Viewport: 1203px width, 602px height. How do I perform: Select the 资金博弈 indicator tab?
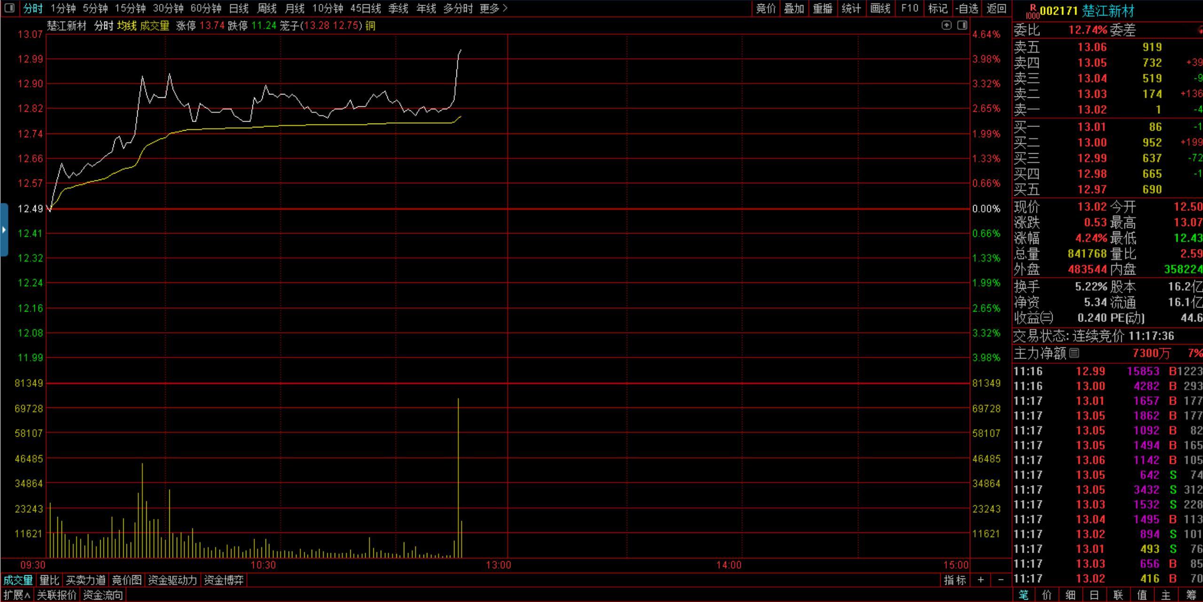click(x=223, y=580)
